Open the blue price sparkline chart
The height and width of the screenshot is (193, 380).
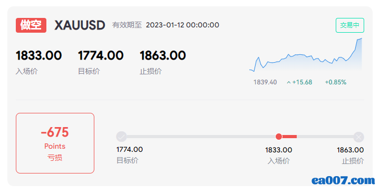point(306,55)
